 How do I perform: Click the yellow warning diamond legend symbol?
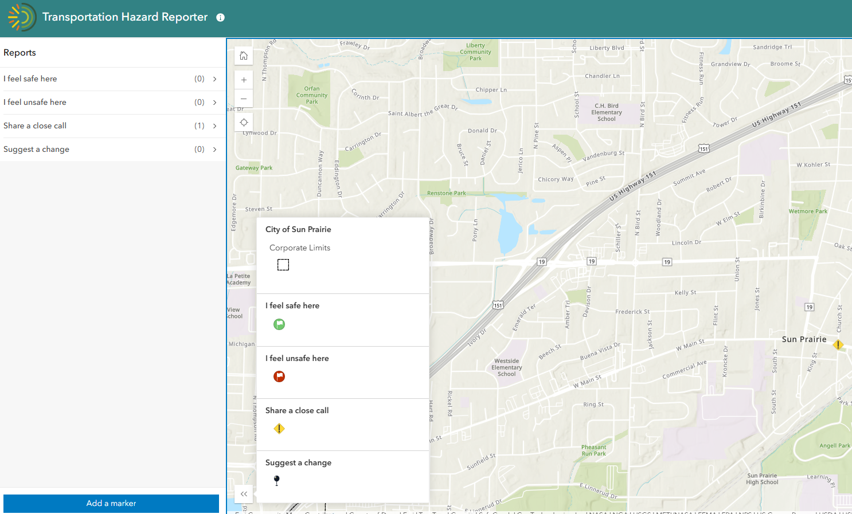pos(279,429)
